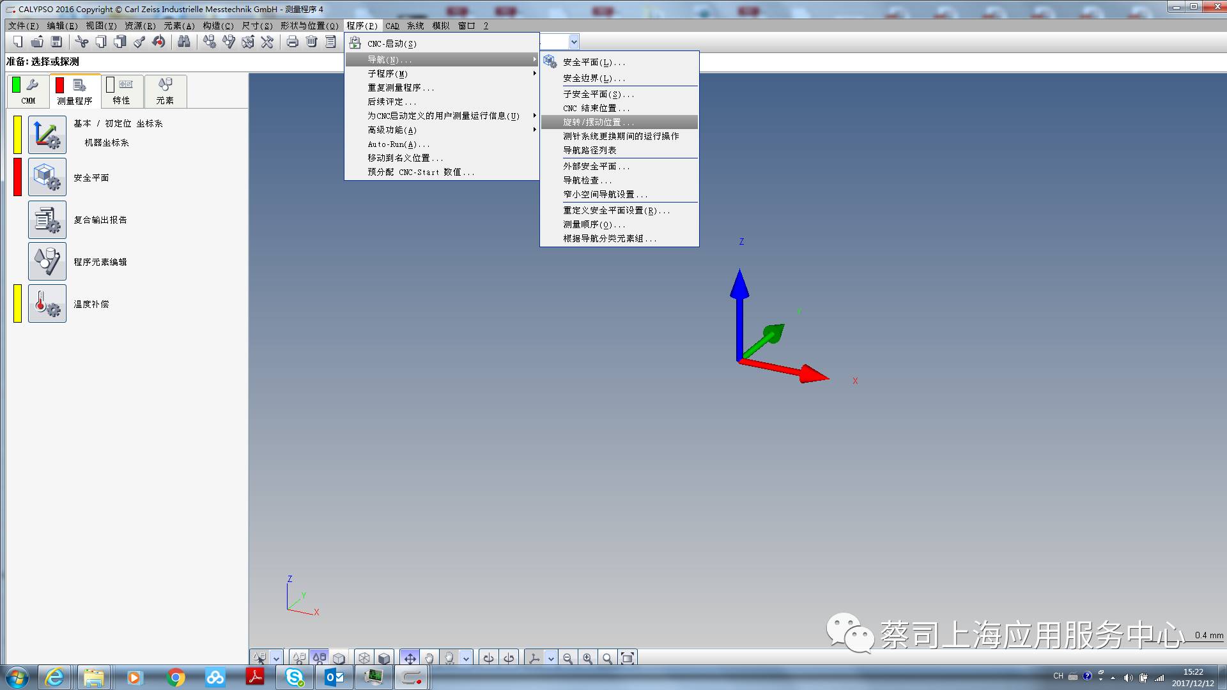1227x690 pixels.
Task: Click yellow status indicator beside 温度补偿
Action: point(18,303)
